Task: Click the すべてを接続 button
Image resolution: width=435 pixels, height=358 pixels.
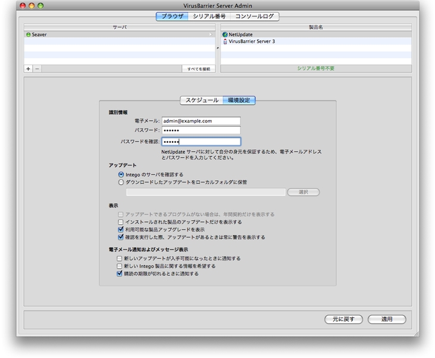Action: click(199, 69)
